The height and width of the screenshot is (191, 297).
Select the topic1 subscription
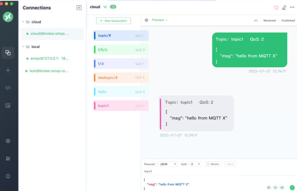pyautogui.click(x=121, y=105)
